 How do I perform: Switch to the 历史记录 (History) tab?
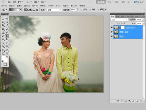coord(129,16)
